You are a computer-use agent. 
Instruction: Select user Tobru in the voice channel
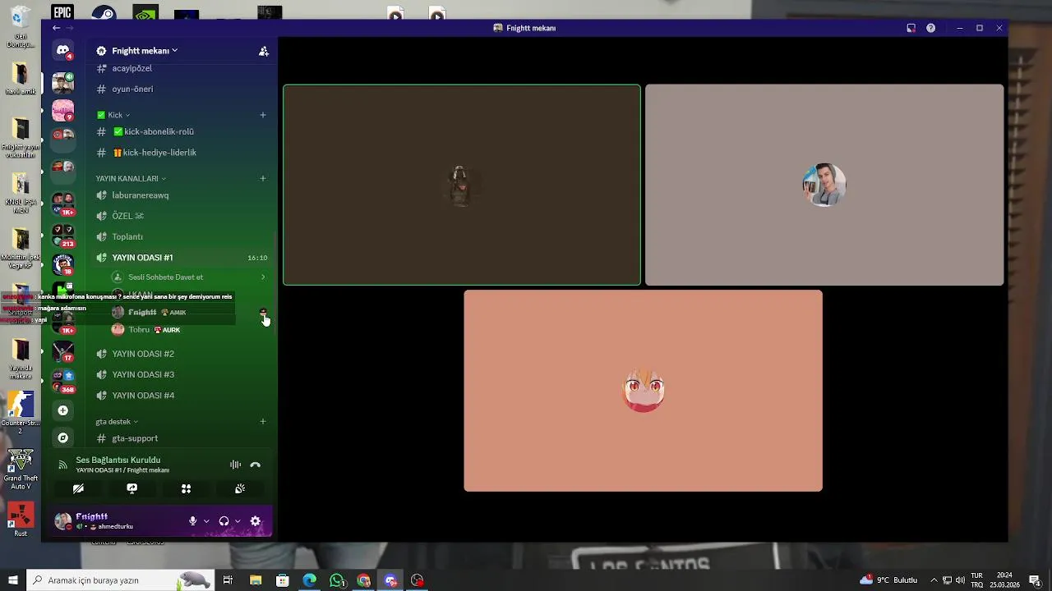pyautogui.click(x=139, y=330)
